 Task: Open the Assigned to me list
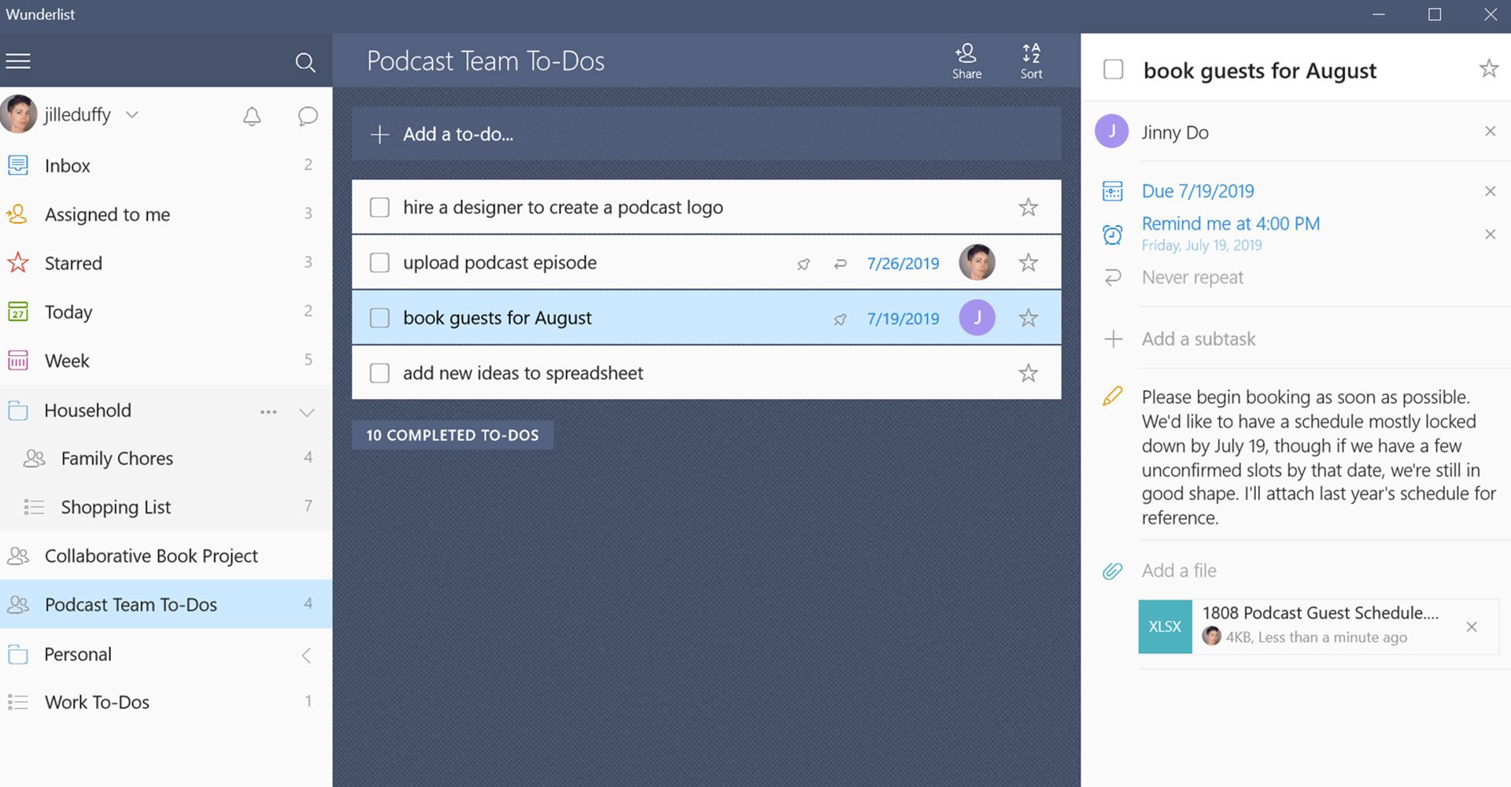click(x=166, y=214)
